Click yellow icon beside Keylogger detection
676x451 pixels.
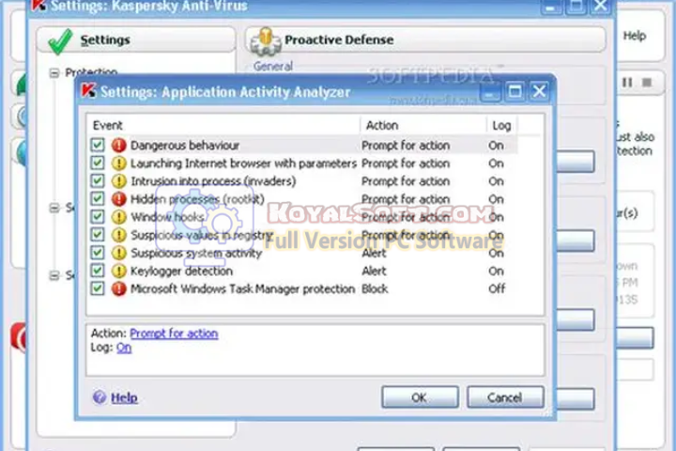click(118, 271)
